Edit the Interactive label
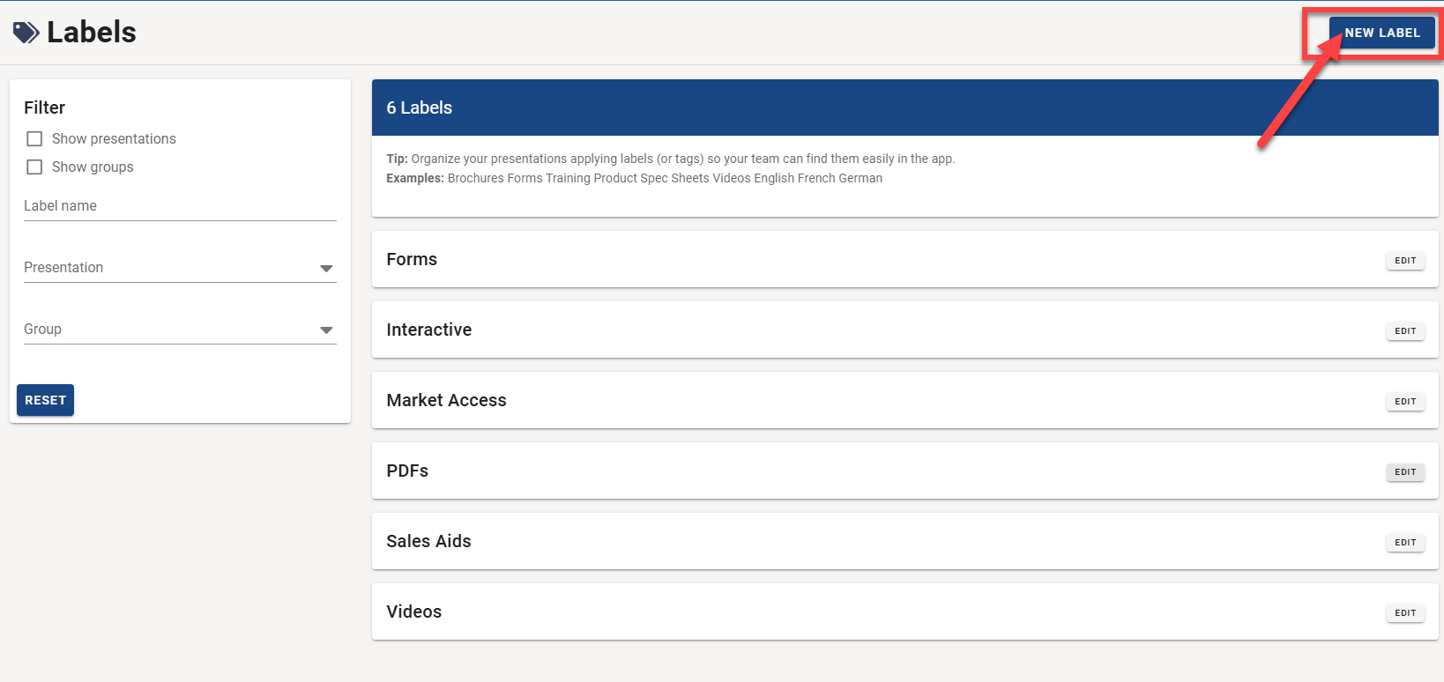Image resolution: width=1444 pixels, height=682 pixels. (x=1405, y=331)
